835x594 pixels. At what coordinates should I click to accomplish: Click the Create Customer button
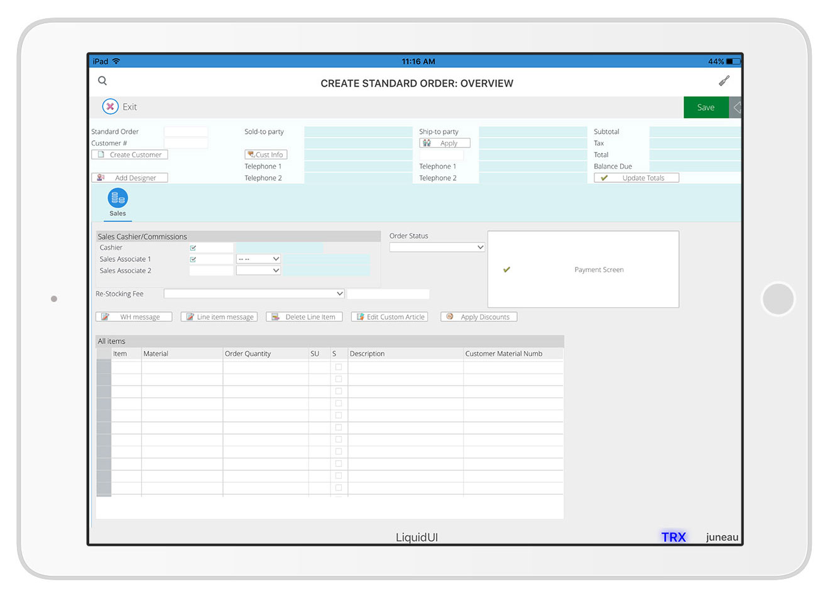pos(129,155)
